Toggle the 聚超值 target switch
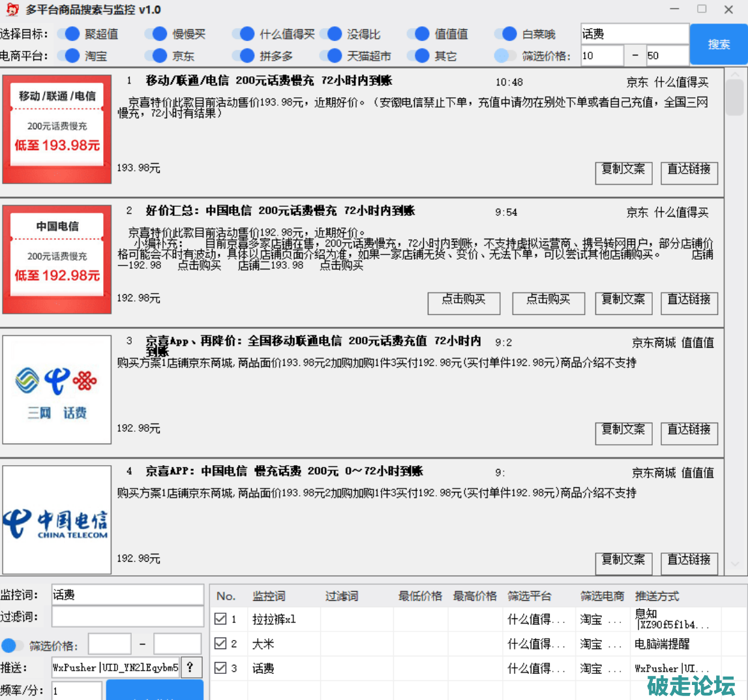748x700 pixels. click(69, 34)
